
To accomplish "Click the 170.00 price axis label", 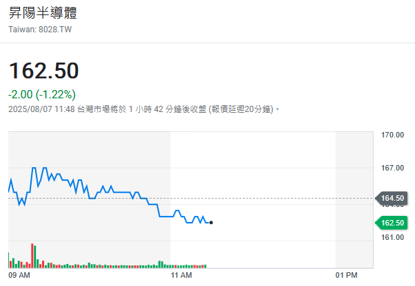I will (x=392, y=135).
